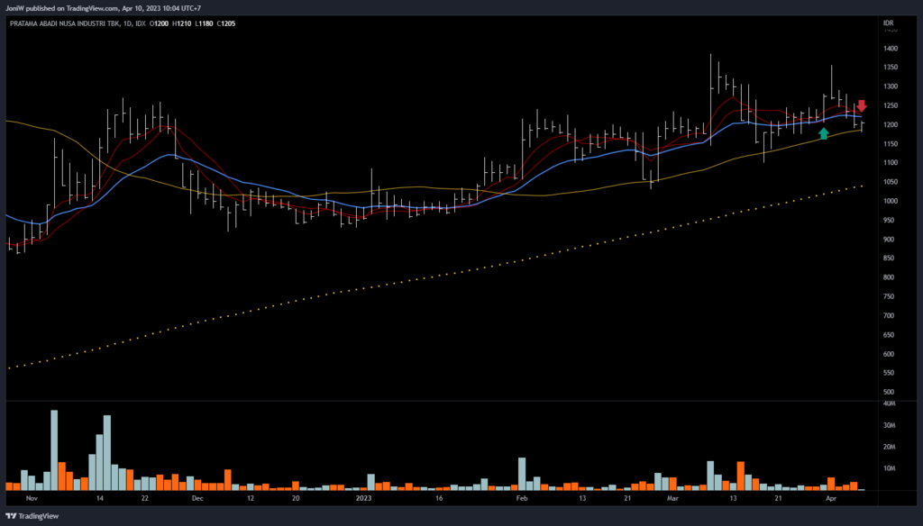The image size is (923, 526).
Task: Select the Nov label on date axis
Action: click(32, 497)
